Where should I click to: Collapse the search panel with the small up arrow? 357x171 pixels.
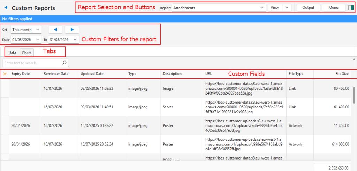click(x=354, y=59)
